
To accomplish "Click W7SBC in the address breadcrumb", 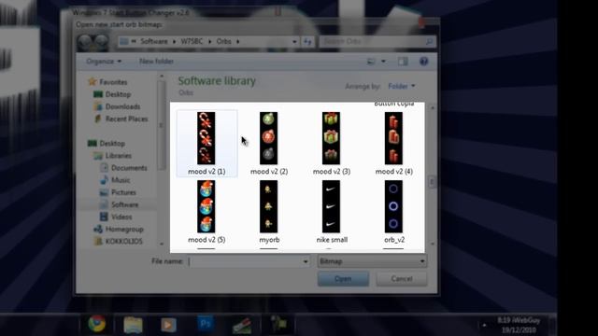I will click(192, 41).
